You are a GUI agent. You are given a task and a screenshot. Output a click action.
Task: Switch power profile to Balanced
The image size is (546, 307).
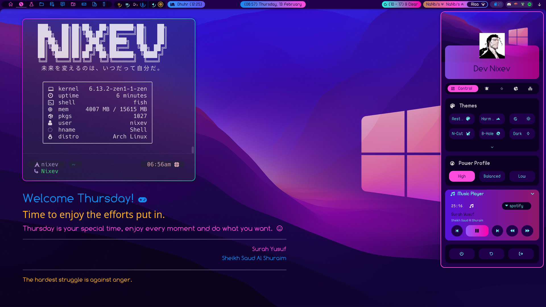click(x=492, y=176)
